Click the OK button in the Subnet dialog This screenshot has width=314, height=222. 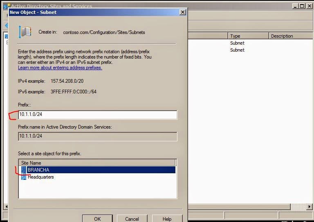pos(97,219)
